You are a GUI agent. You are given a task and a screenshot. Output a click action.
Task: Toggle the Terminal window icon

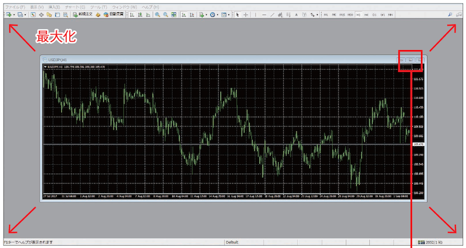(57, 15)
